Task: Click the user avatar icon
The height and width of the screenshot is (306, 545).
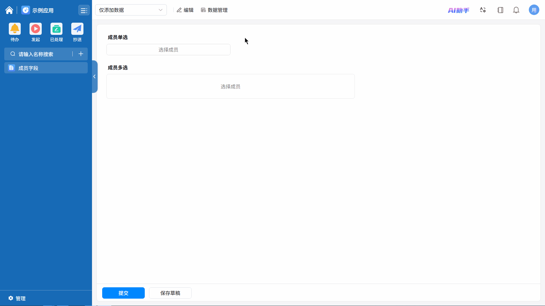Action: (x=534, y=10)
